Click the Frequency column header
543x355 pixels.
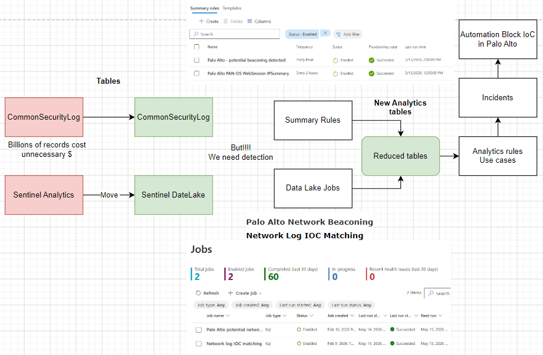pyautogui.click(x=304, y=47)
